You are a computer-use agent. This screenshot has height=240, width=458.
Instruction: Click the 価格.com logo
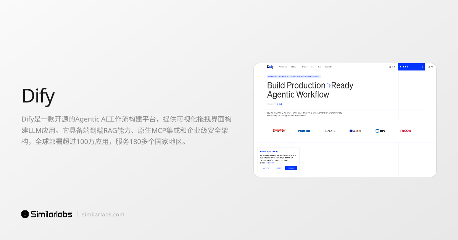point(355,131)
